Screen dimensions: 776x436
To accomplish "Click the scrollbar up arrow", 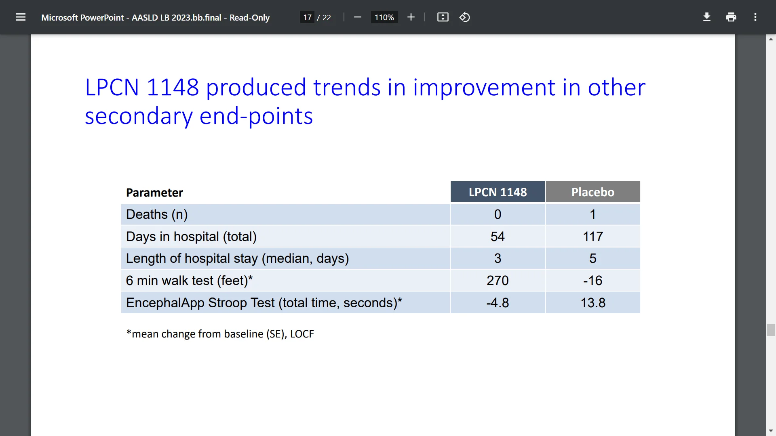I will 771,39.
